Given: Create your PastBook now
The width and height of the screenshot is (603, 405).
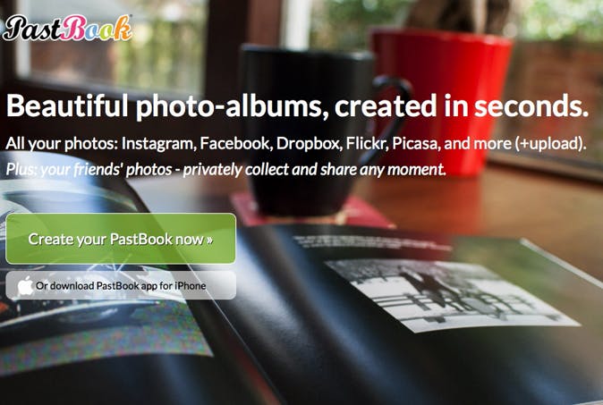Looking at the screenshot, I should pyautogui.click(x=121, y=239).
